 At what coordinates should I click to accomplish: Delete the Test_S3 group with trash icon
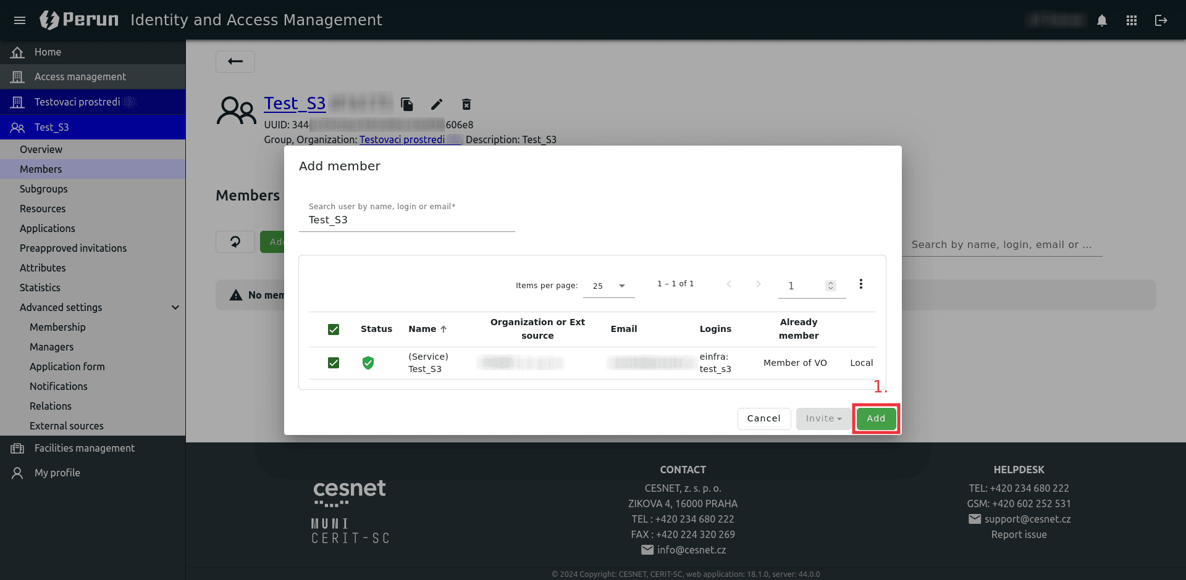coord(466,104)
